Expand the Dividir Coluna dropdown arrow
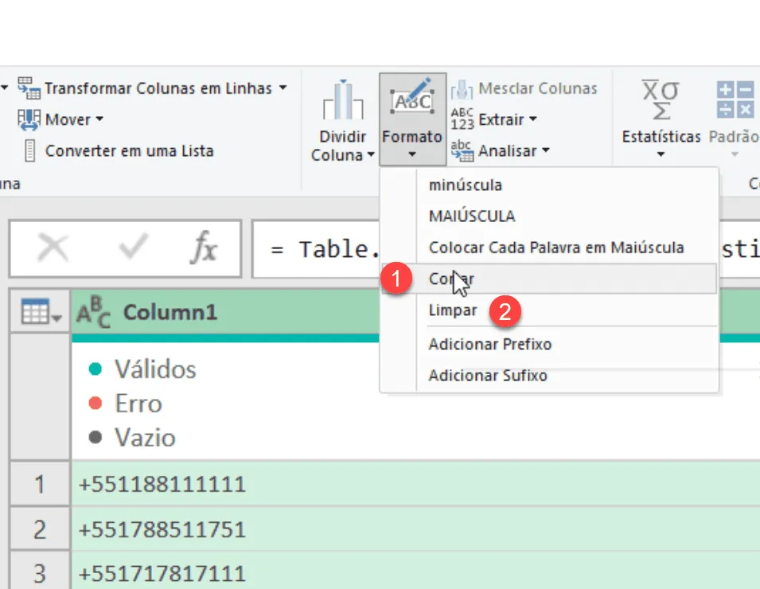Image resolution: width=760 pixels, height=589 pixels. click(371, 155)
